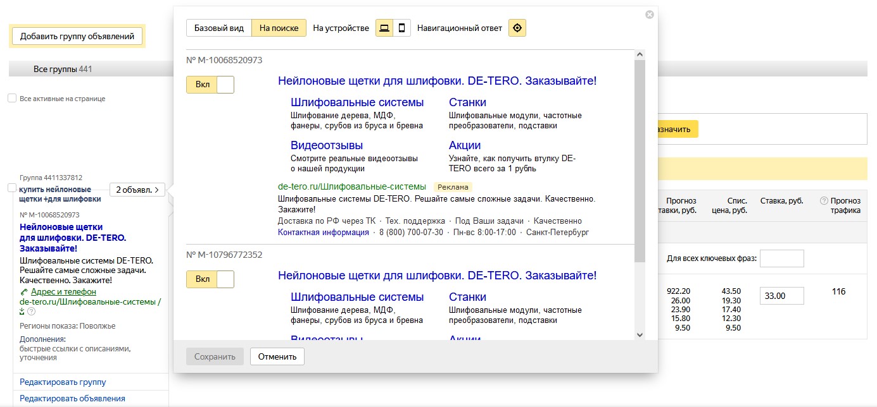Switch off ad М-10068520973 with Вкл toggle
The height and width of the screenshot is (407, 877).
pyautogui.click(x=210, y=85)
